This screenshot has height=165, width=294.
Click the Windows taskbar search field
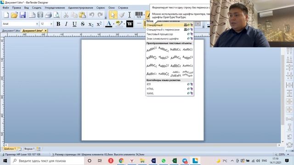pyautogui.click(x=47, y=161)
